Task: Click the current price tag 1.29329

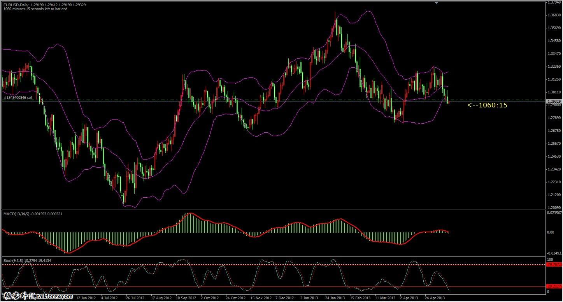Action: 553,101
